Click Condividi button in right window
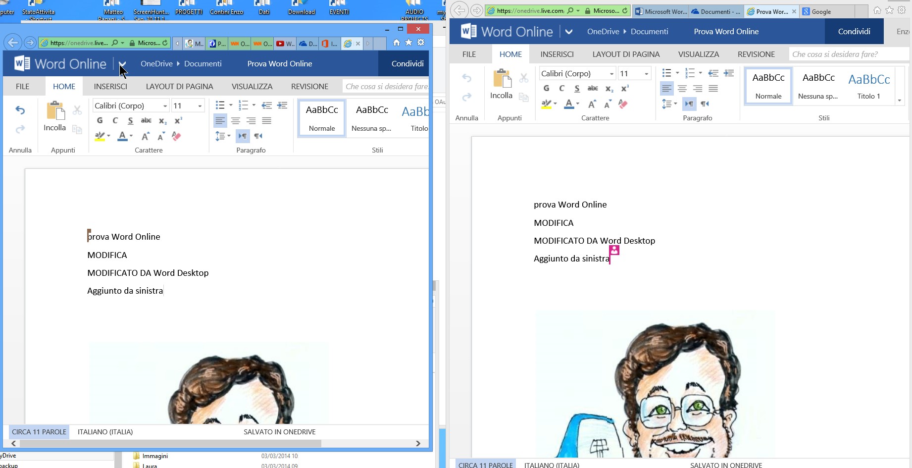This screenshot has width=912, height=468. [x=854, y=31]
